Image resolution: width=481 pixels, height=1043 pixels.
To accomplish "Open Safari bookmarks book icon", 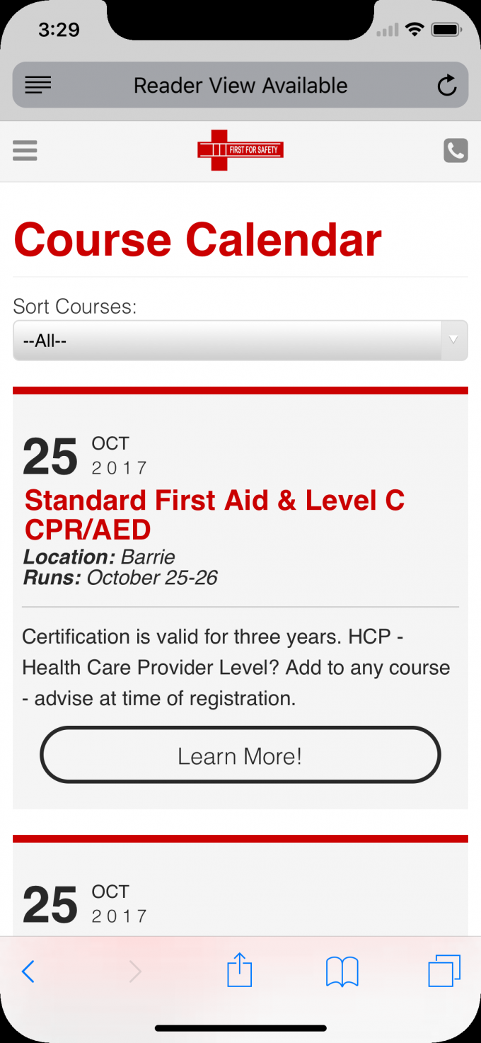I will point(342,971).
